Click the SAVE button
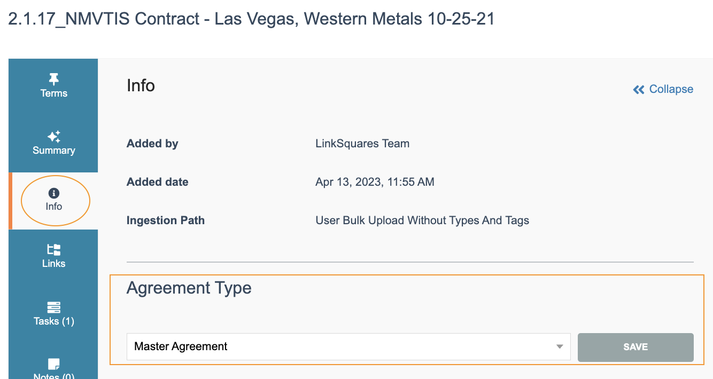This screenshot has height=379, width=713. pos(635,347)
